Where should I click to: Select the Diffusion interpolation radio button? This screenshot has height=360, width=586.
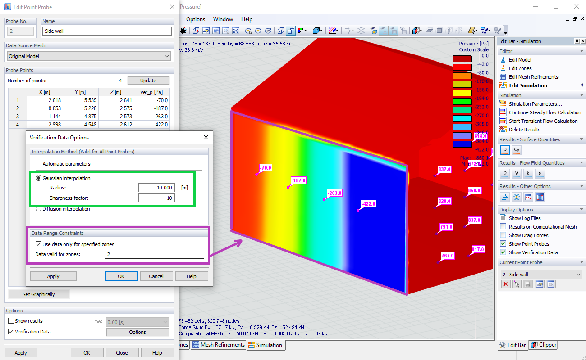(x=39, y=208)
